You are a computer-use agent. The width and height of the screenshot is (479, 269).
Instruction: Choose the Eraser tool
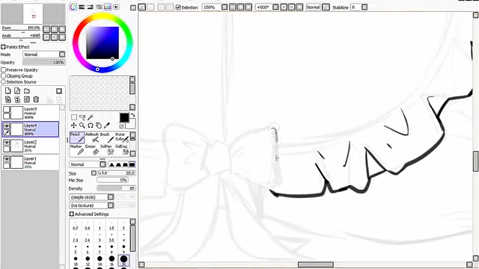click(92, 149)
